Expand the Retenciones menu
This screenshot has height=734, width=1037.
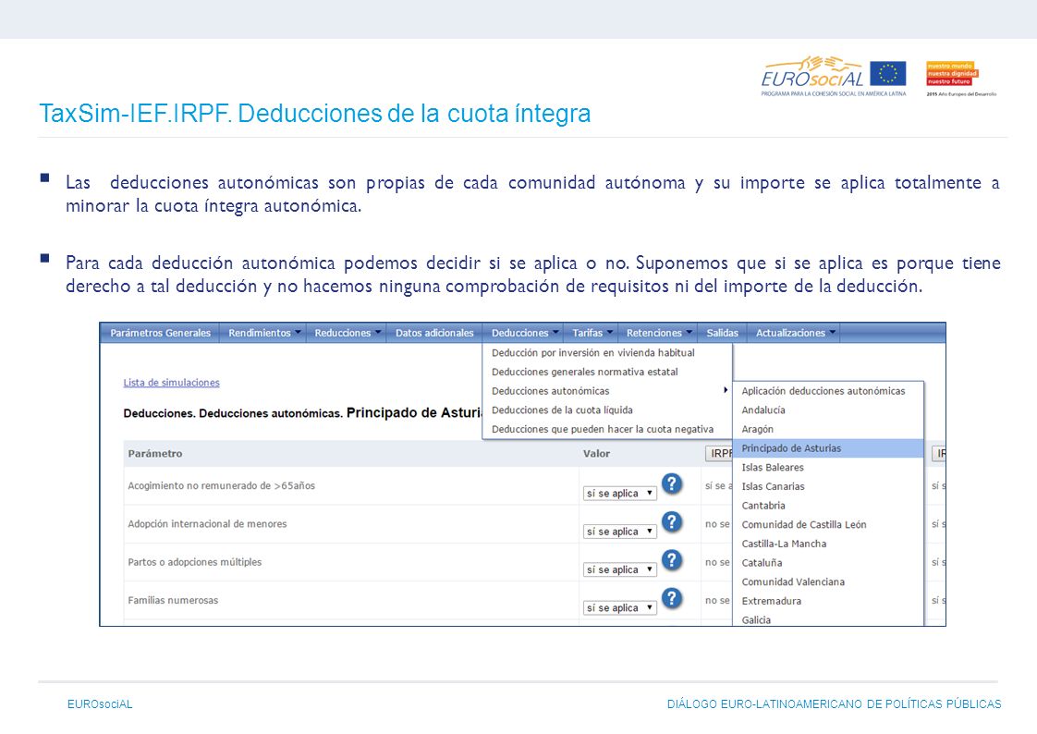tap(658, 333)
